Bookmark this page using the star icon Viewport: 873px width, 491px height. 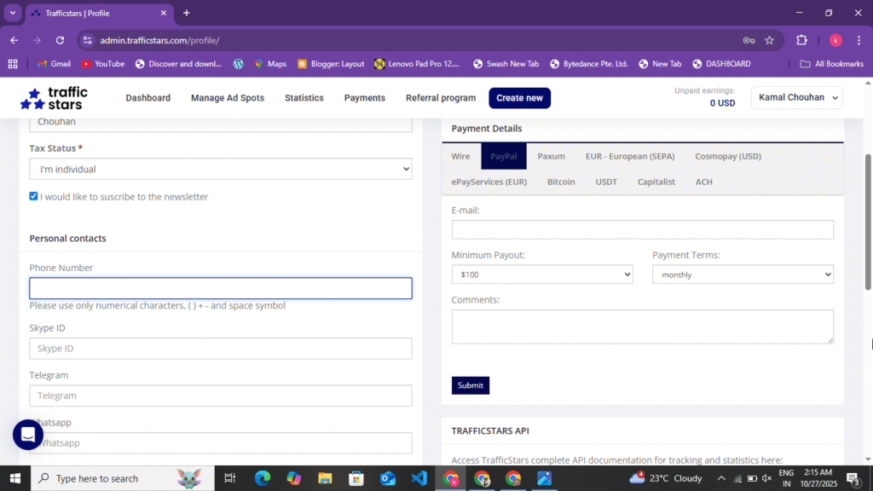[770, 40]
